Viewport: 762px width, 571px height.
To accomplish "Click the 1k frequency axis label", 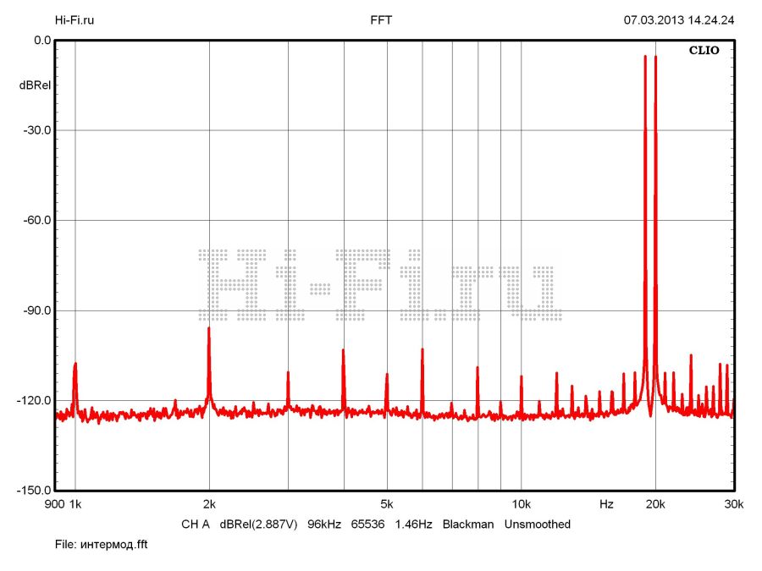I will click(76, 504).
